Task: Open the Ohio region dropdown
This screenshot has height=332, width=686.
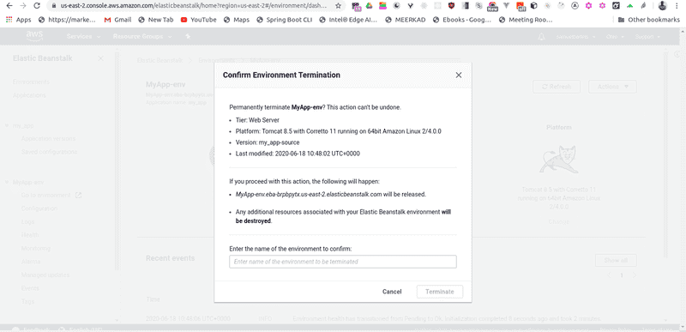Action: point(615,37)
